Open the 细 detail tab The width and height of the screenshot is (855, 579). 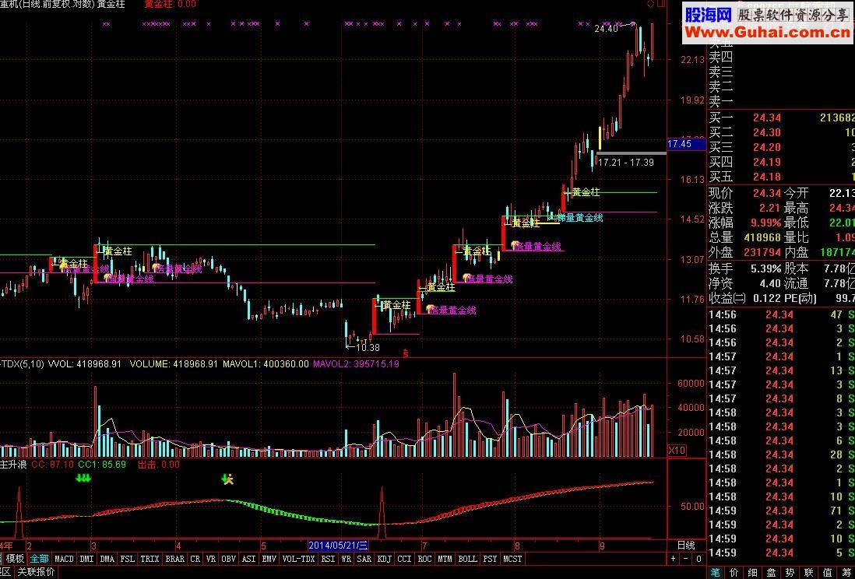pyautogui.click(x=752, y=572)
